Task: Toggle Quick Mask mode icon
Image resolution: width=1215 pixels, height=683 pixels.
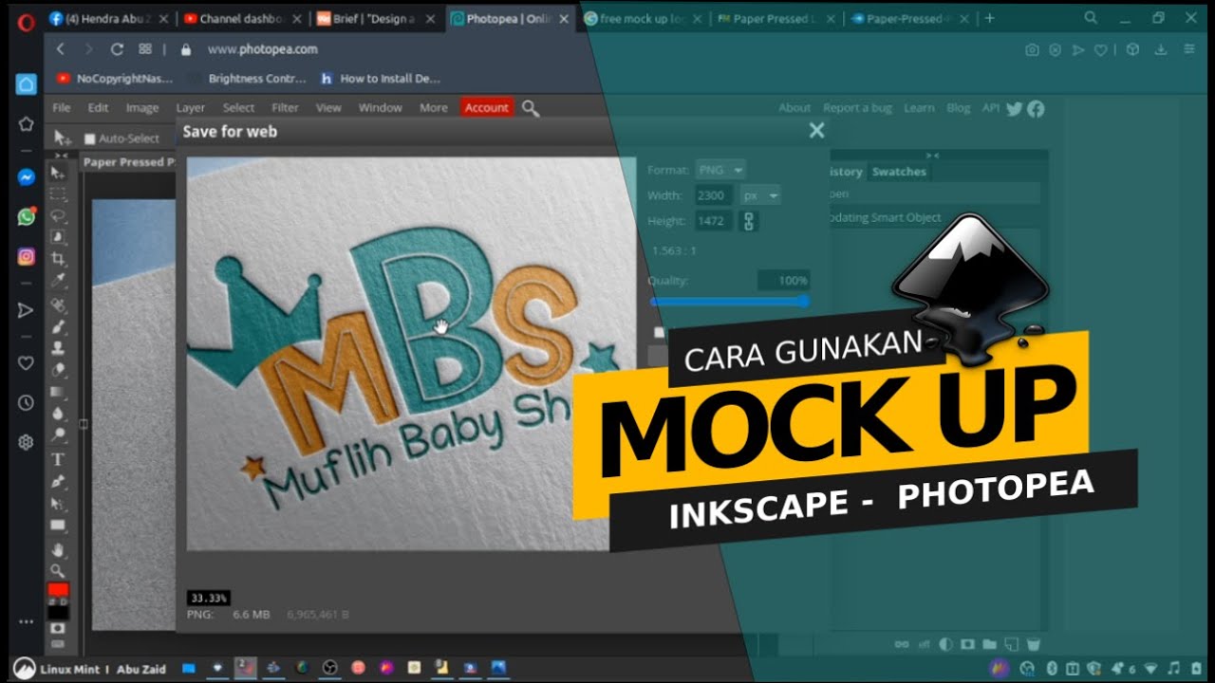Action: [58, 628]
